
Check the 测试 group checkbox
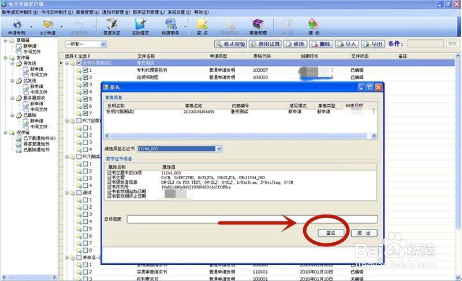click(x=79, y=193)
